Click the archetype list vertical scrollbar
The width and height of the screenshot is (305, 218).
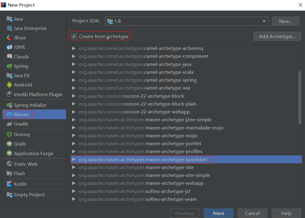300,97
